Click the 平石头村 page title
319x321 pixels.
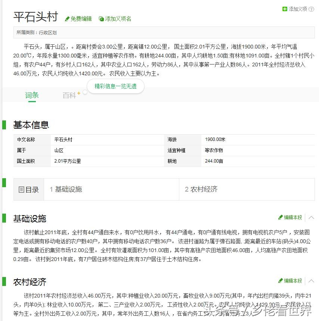pos(36,17)
